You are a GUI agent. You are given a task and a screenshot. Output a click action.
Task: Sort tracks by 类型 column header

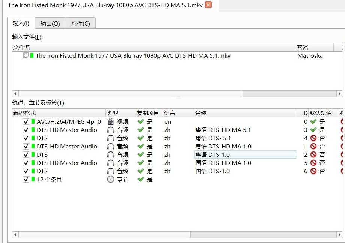(x=121, y=113)
